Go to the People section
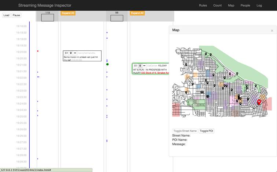Viewport: 277px width, 172px height. pyautogui.click(x=245, y=5)
